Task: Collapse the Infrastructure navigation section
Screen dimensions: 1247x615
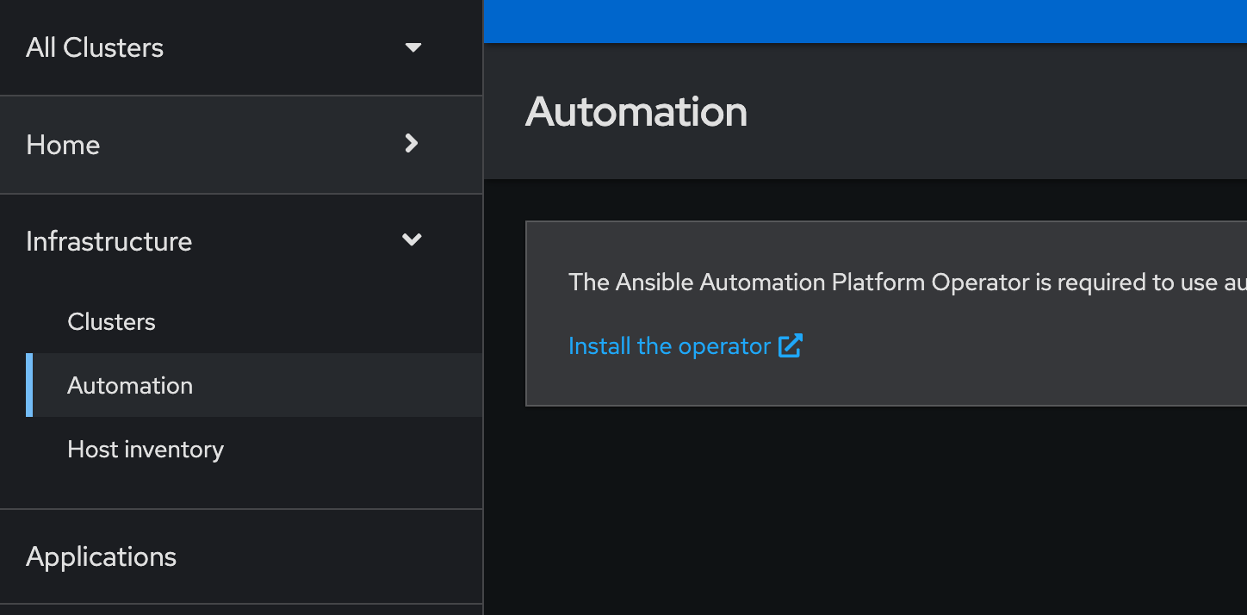Action: coord(109,241)
